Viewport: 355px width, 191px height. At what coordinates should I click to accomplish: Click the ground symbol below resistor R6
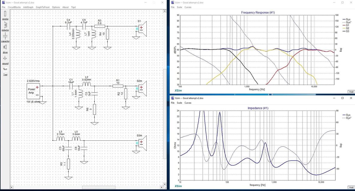(x=94, y=123)
